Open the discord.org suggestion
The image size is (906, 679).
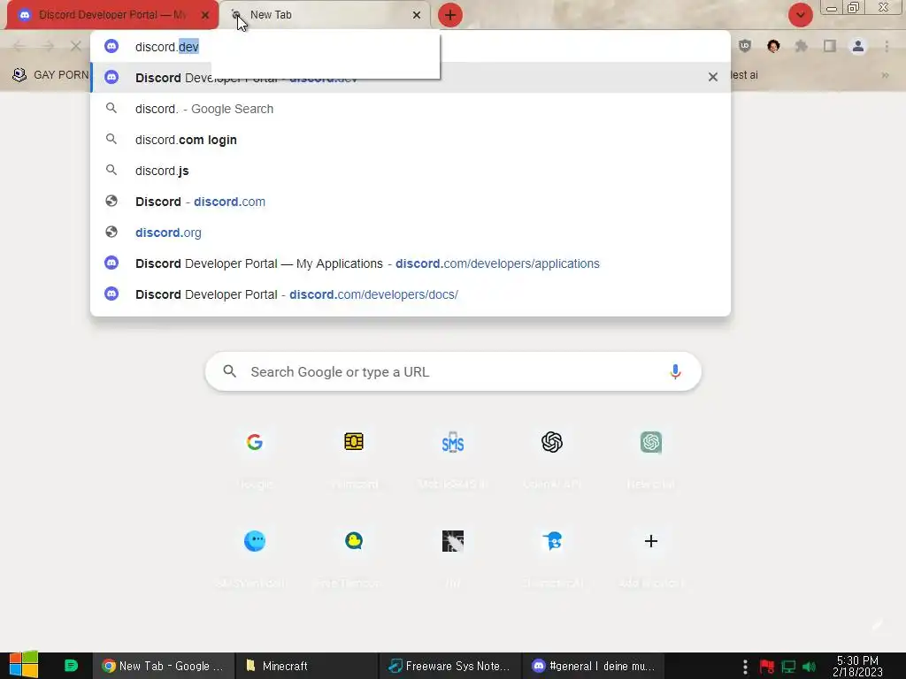[411, 233]
